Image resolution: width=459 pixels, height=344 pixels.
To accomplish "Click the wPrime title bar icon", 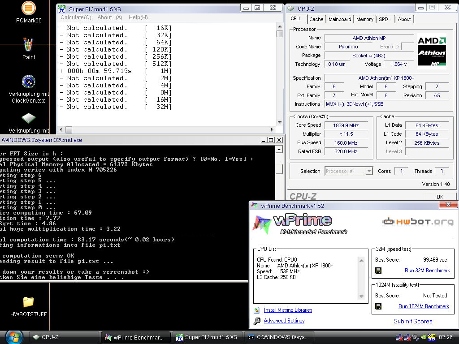I will click(254, 206).
